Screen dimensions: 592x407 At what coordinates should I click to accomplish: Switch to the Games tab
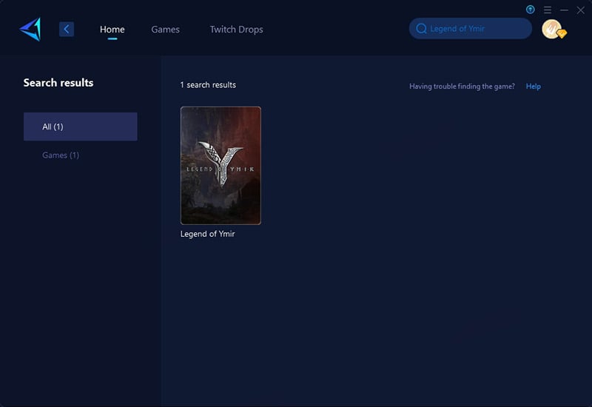coord(165,29)
